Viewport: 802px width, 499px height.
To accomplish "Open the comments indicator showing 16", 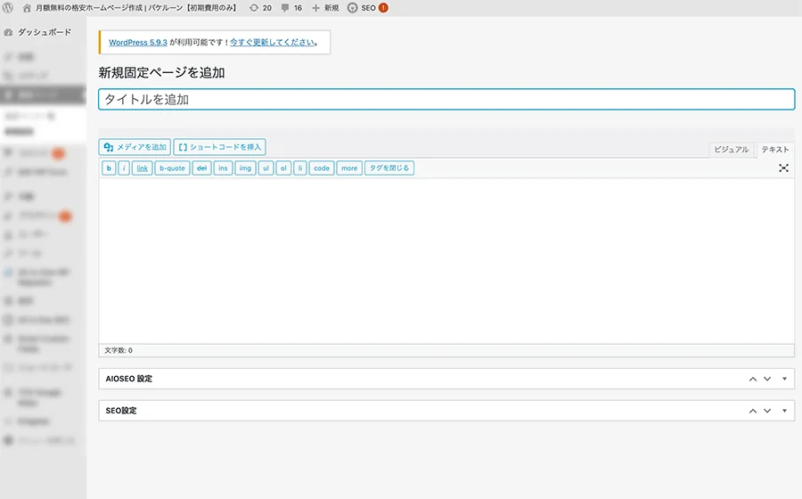I will [x=291, y=8].
